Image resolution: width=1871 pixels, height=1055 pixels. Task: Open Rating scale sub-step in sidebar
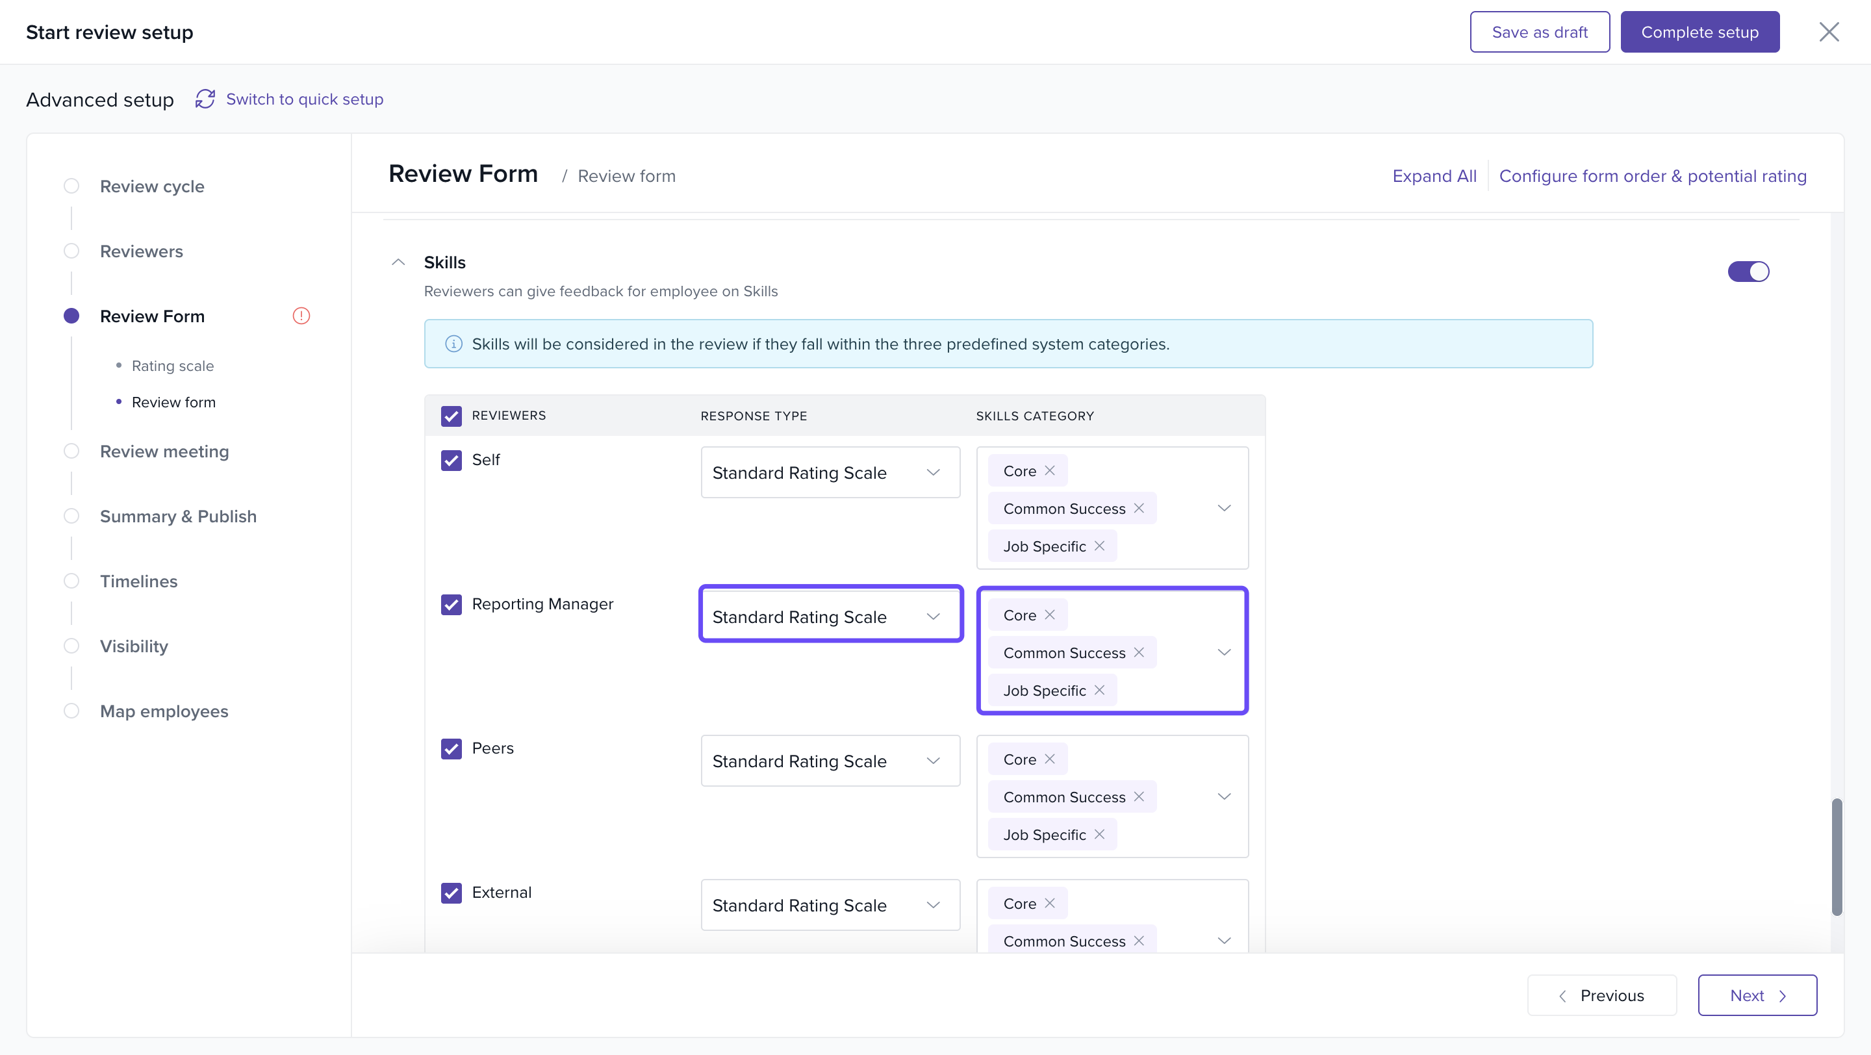pos(172,366)
